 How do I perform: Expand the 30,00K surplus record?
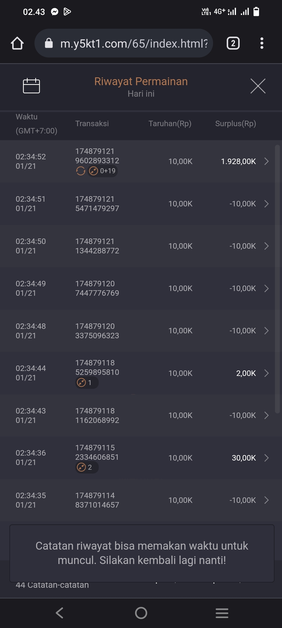(x=266, y=458)
